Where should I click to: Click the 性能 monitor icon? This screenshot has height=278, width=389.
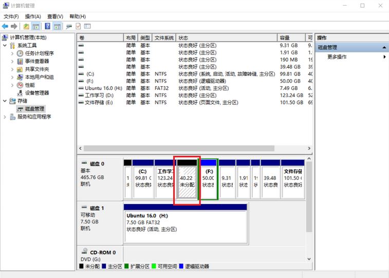pyautogui.click(x=20, y=85)
